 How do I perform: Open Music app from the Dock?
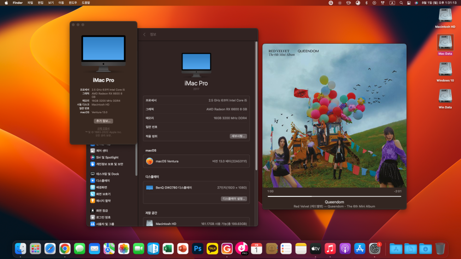pos(330,249)
